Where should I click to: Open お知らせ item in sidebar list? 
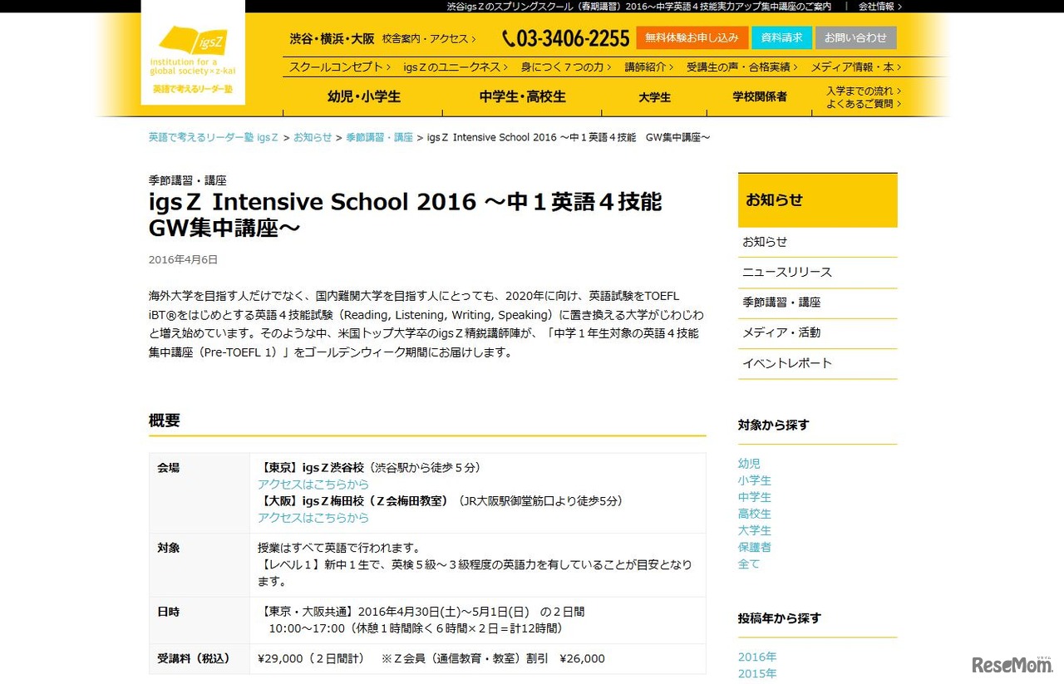click(x=818, y=242)
